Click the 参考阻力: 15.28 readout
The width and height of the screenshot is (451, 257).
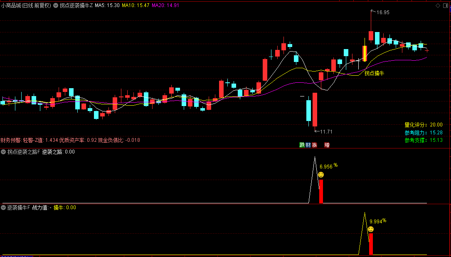(x=424, y=133)
